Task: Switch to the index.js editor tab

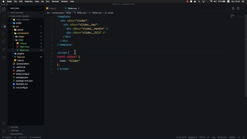Action: [52, 8]
